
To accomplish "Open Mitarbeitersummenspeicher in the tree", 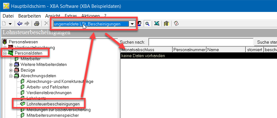I will 53,115.
